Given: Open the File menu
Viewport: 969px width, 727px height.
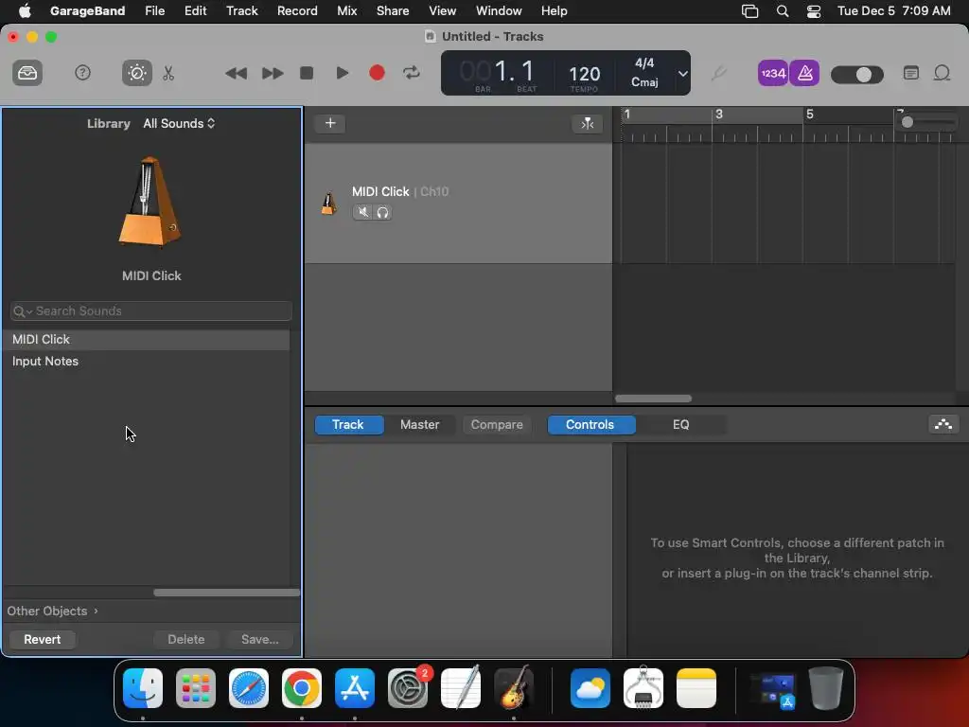Looking at the screenshot, I should [x=154, y=10].
